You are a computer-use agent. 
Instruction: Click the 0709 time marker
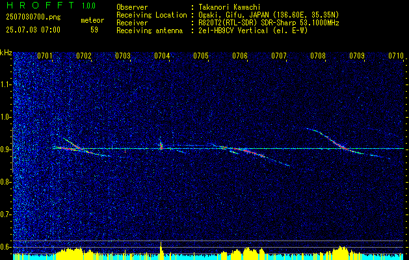(357, 55)
